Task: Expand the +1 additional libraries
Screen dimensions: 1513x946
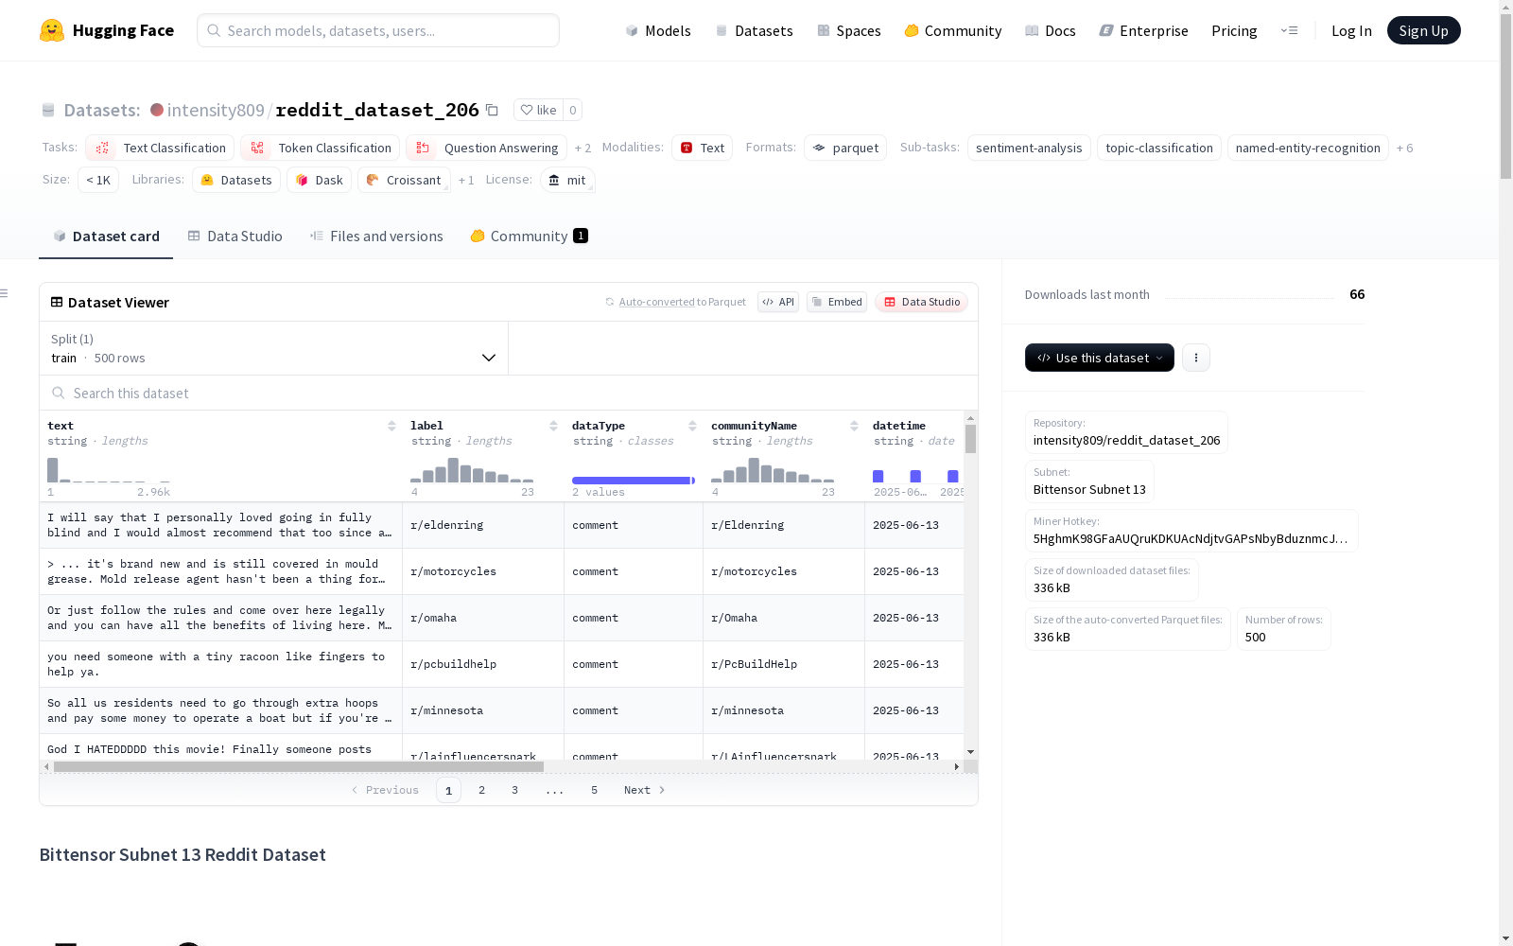Action: (x=466, y=181)
